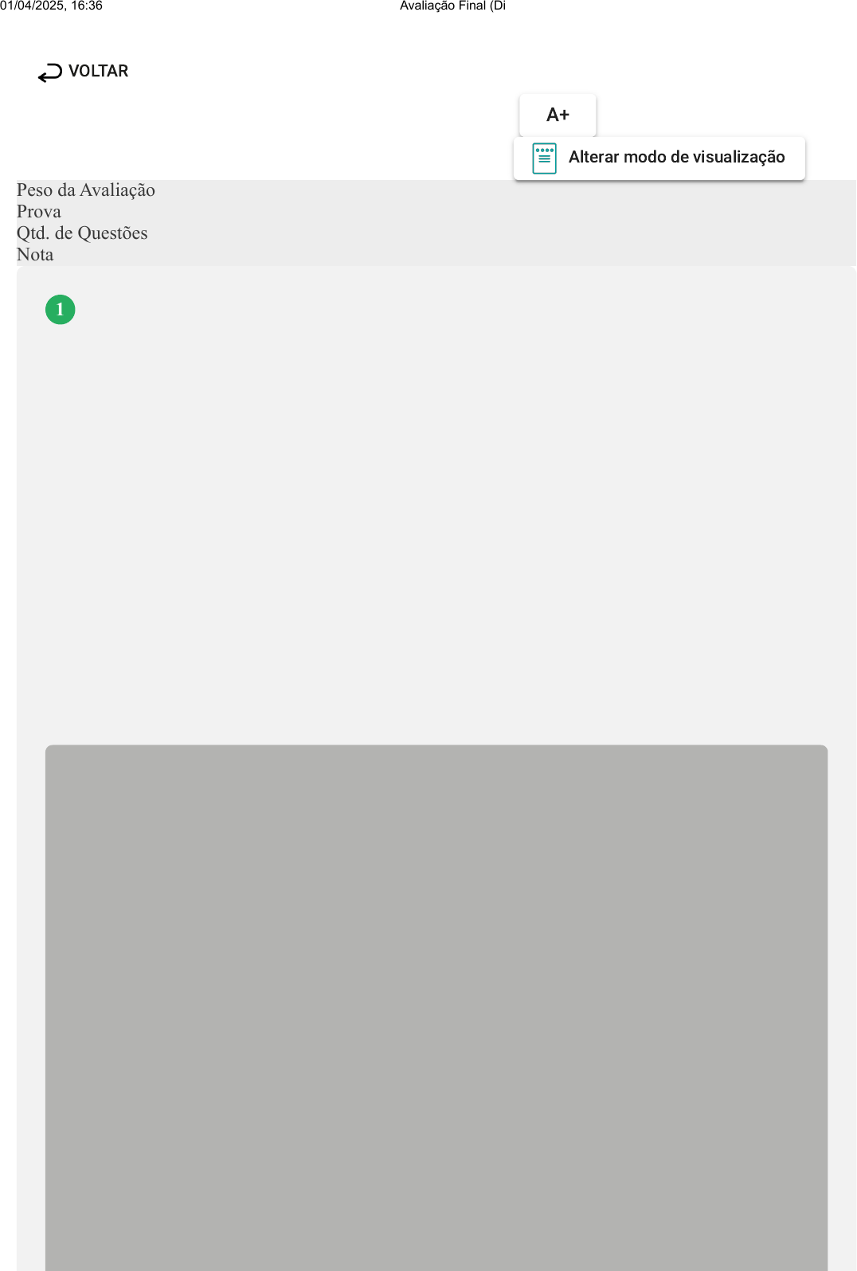This screenshot has height=1271, width=857.
Task: Click the view mode document icon
Action: (544, 158)
